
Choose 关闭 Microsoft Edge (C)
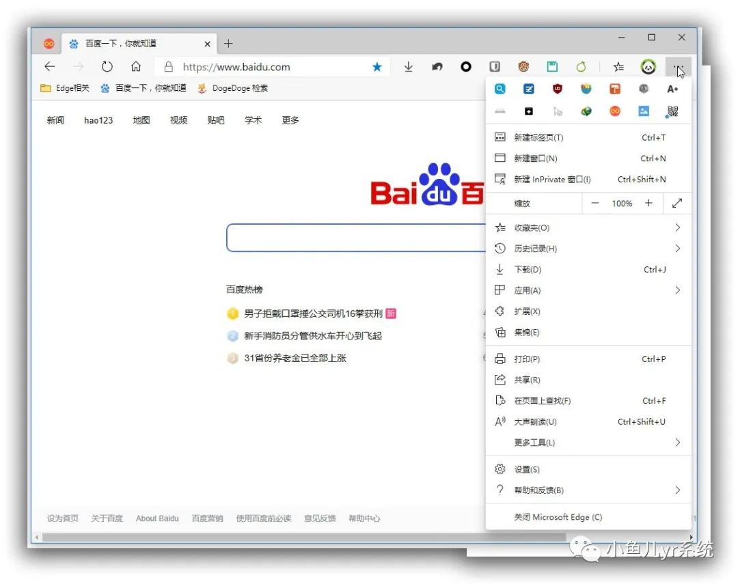[588, 517]
